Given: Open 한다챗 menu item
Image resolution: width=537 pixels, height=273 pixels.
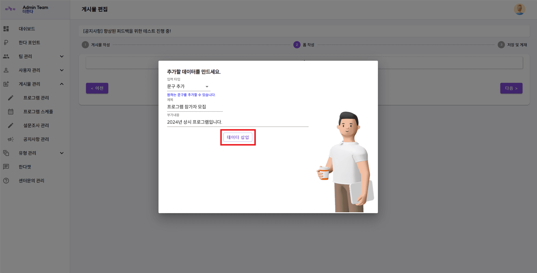Looking at the screenshot, I should (x=25, y=167).
